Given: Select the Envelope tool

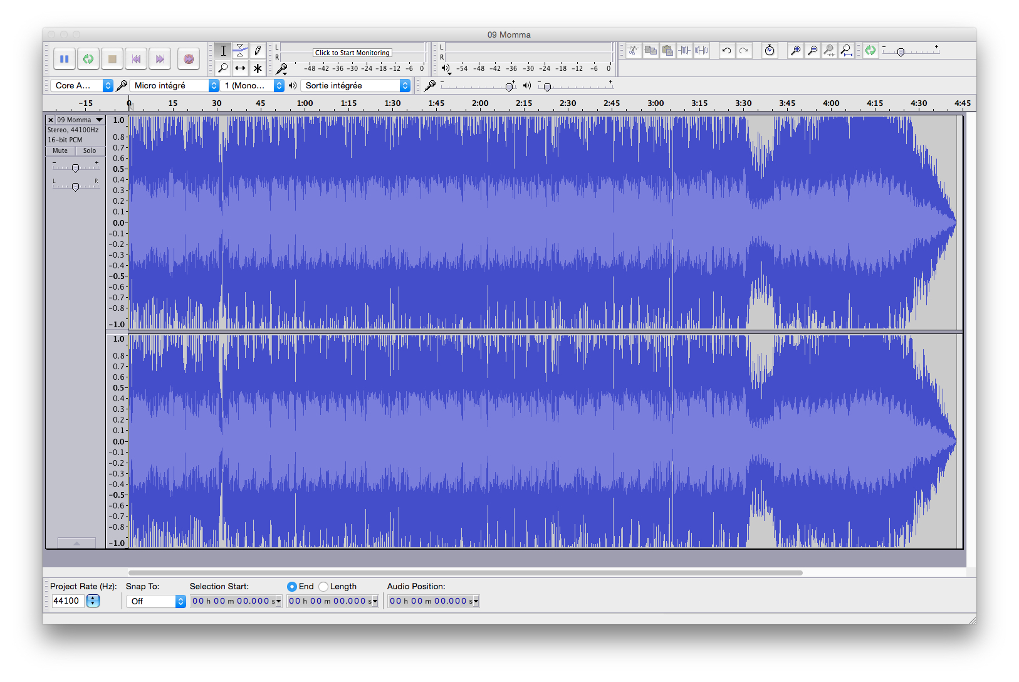Looking at the screenshot, I should [240, 50].
